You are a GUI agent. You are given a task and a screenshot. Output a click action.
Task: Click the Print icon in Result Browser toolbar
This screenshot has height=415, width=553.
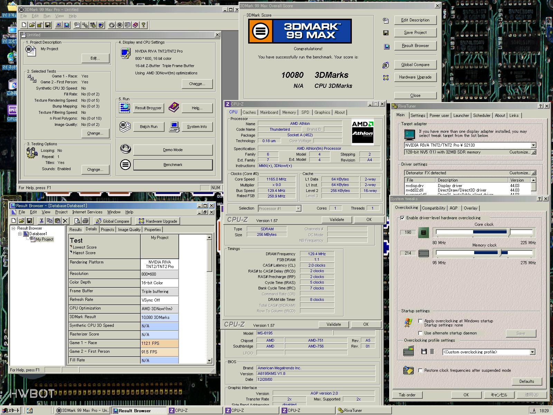click(x=85, y=221)
